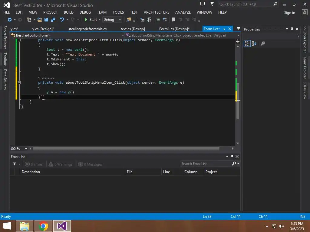Open the Server Explorer side tab
The image size is (310, 232).
(x=5, y=37)
